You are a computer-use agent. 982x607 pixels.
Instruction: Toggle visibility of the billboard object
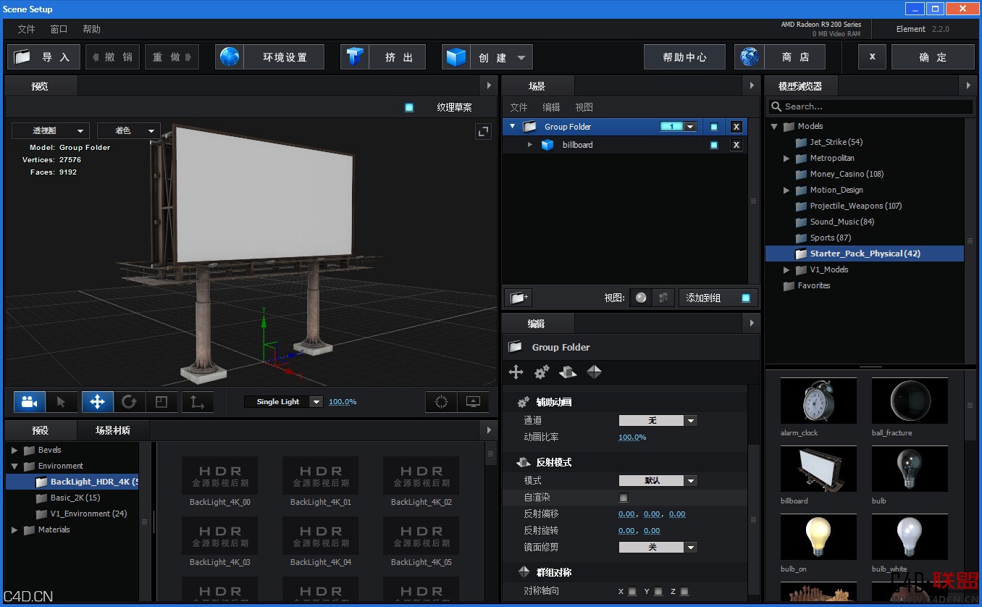[713, 144]
